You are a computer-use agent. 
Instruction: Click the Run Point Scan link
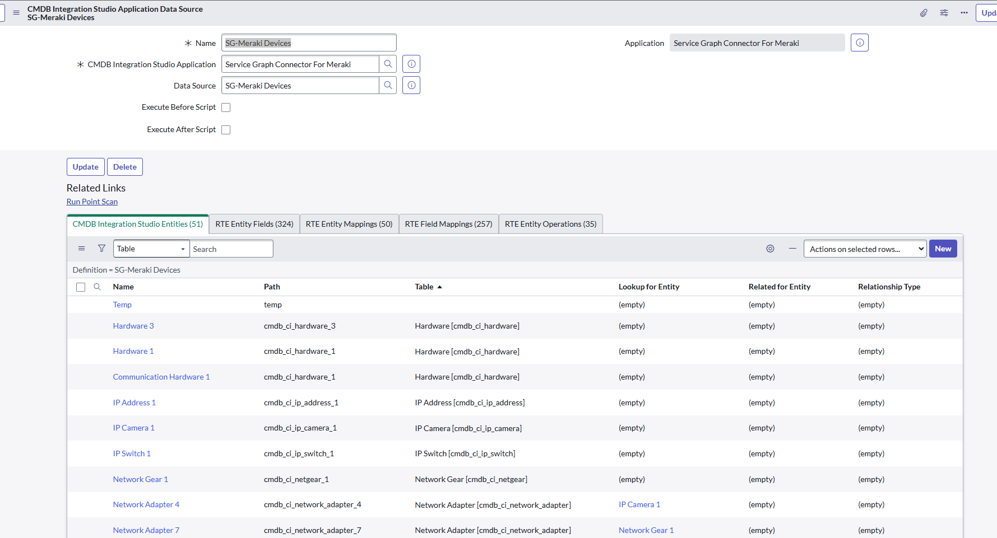coord(92,201)
